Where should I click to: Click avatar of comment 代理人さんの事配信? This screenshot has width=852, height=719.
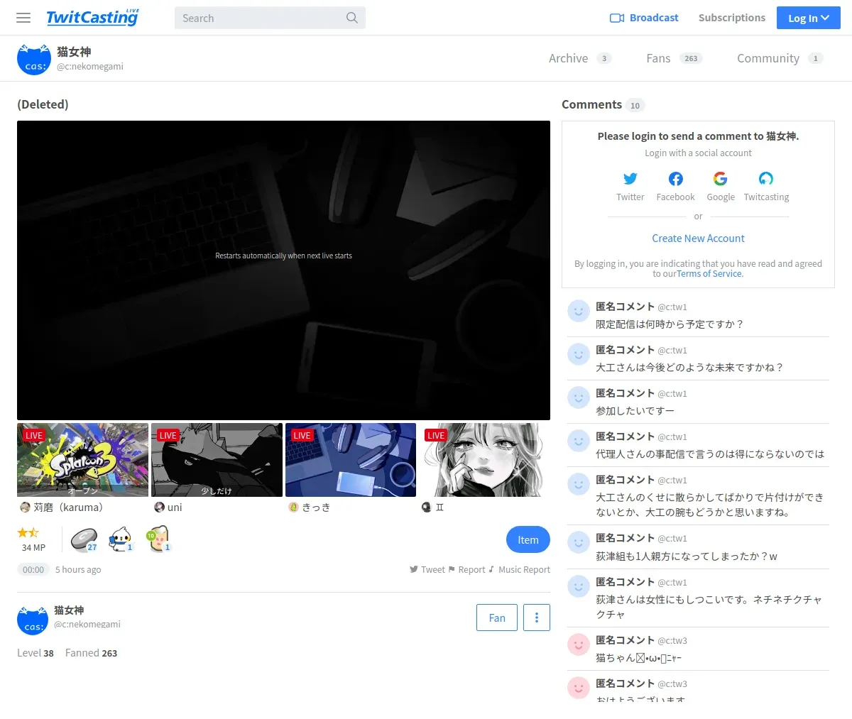[578, 440]
